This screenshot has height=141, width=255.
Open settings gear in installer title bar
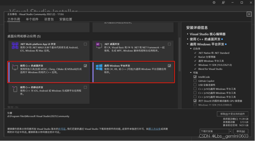coord(214,2)
